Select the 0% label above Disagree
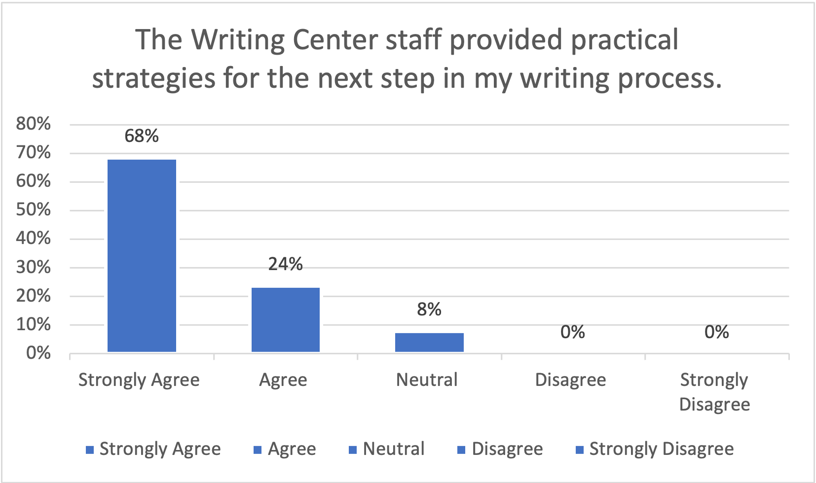The width and height of the screenshot is (816, 483). click(572, 332)
